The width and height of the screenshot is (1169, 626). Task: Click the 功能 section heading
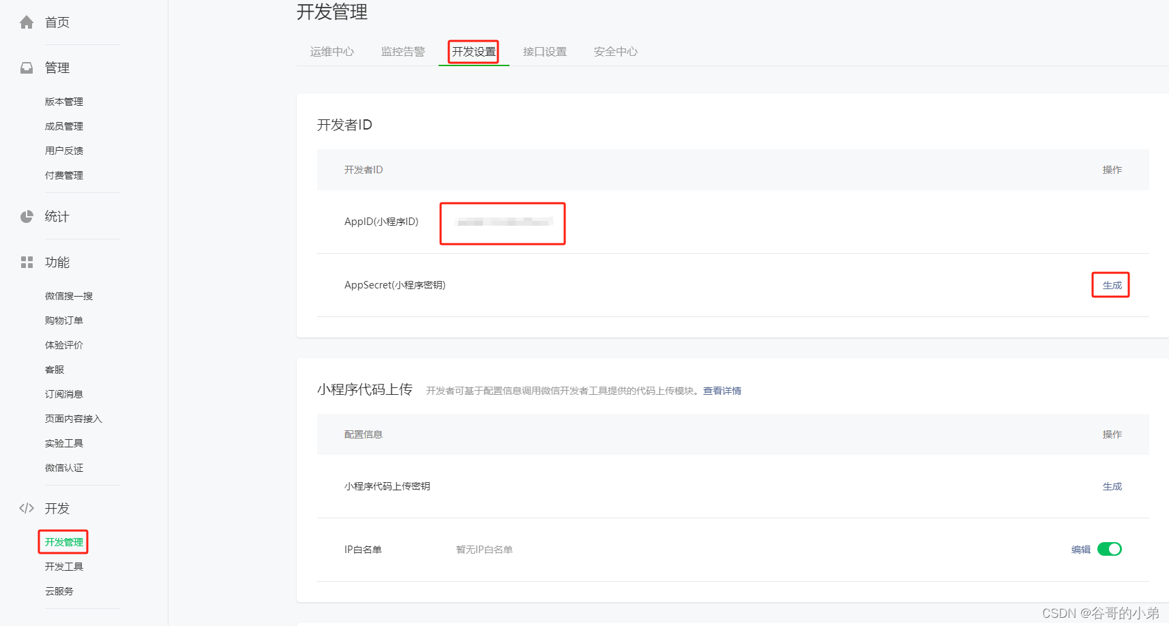point(57,263)
